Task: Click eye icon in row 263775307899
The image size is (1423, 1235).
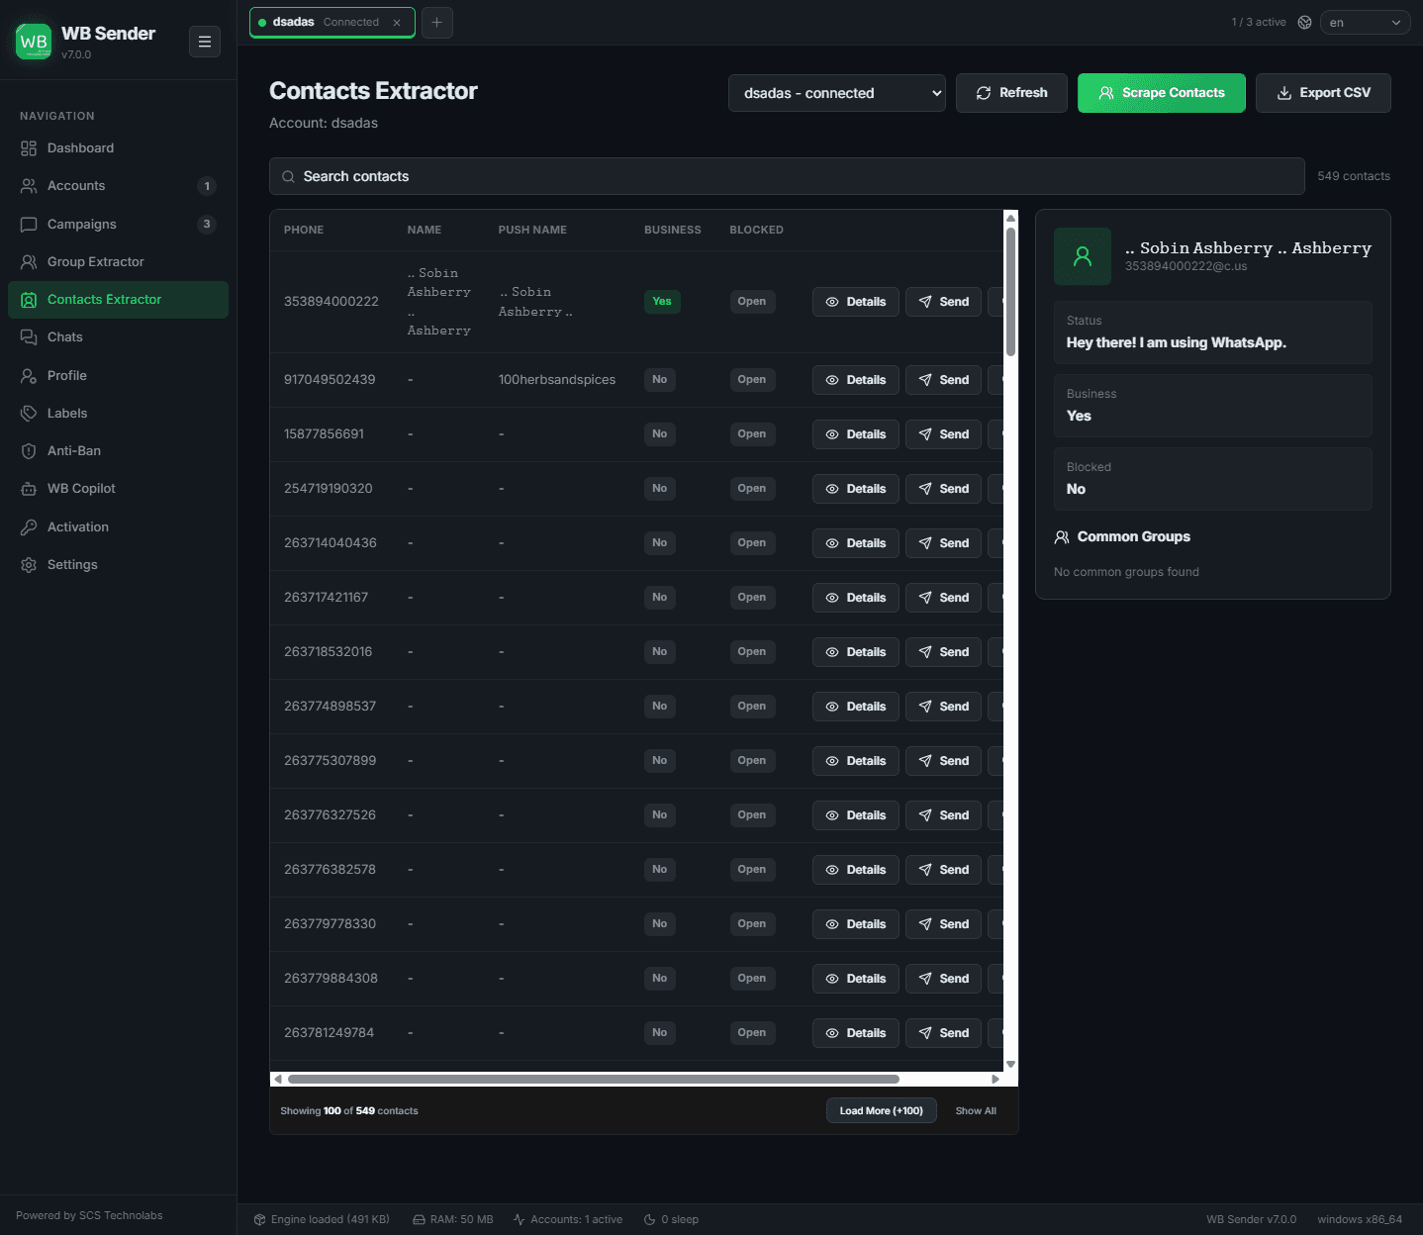Action: (832, 761)
